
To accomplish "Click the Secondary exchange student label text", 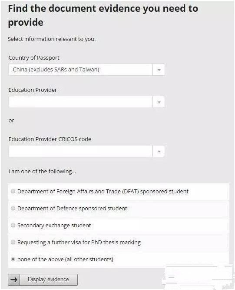I will pos(54,226).
